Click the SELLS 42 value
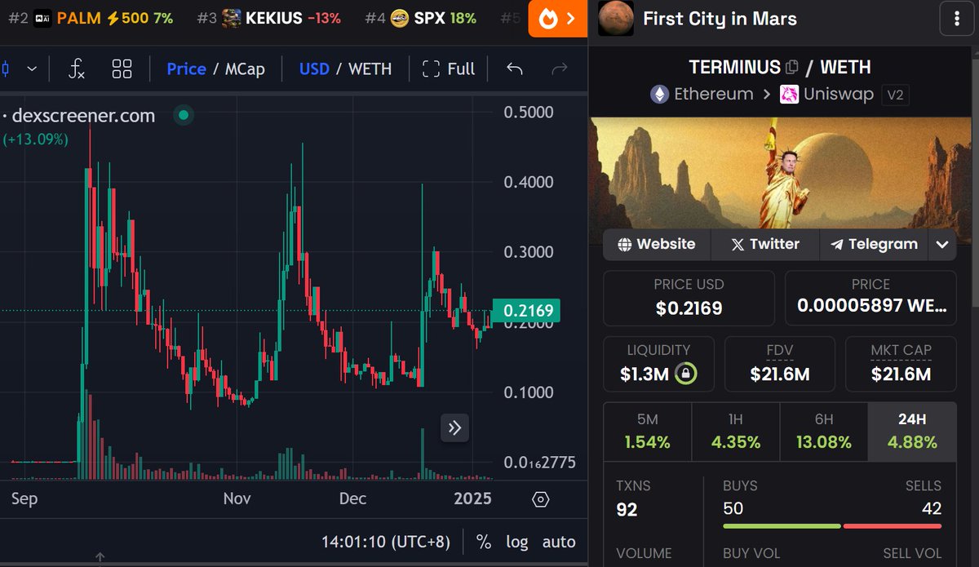The width and height of the screenshot is (979, 567). point(931,508)
